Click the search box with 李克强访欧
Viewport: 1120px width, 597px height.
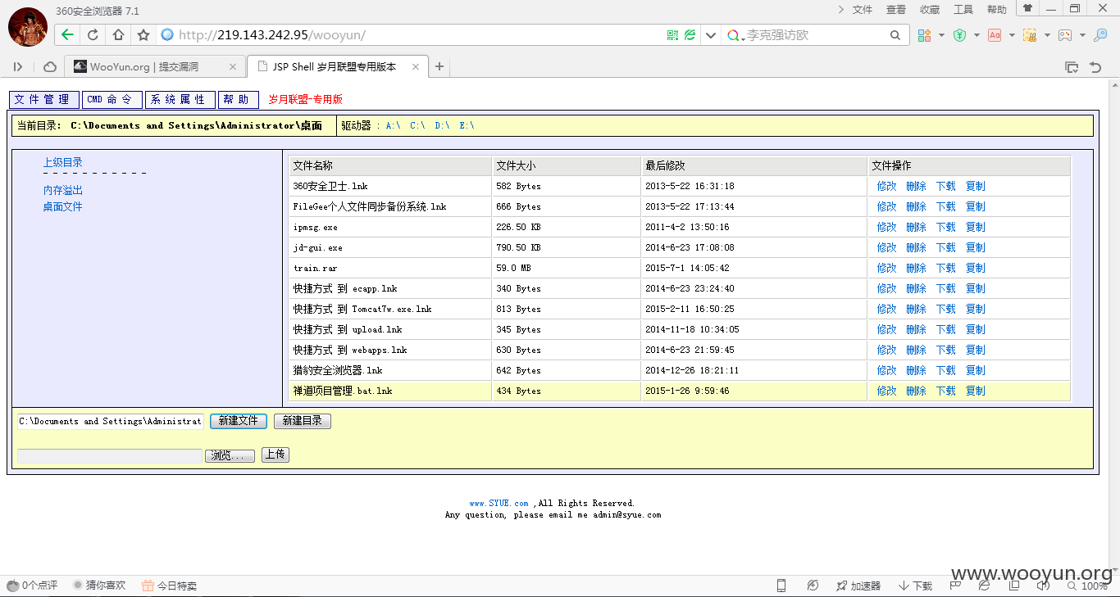(815, 35)
